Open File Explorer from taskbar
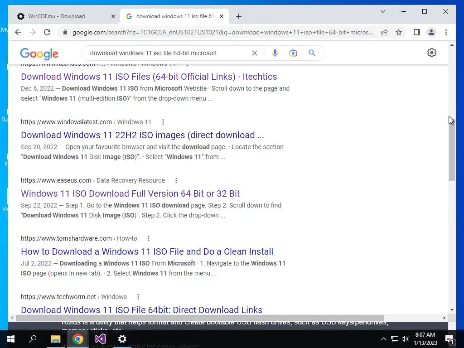 pos(55,339)
